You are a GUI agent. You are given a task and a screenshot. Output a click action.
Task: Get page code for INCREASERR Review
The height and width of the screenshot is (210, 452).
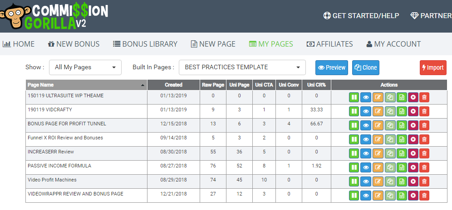[x=402, y=153]
